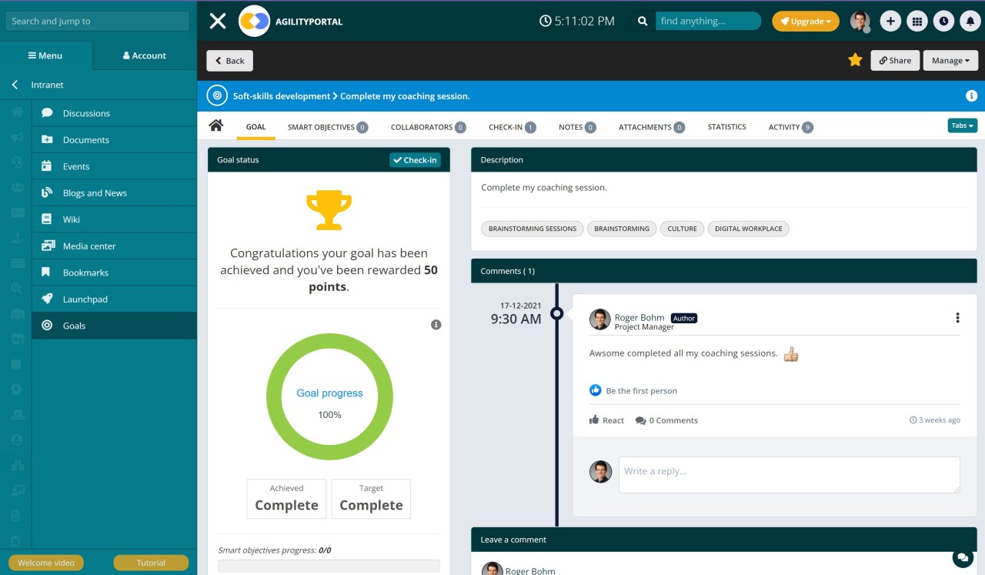985x575 pixels.
Task: Click the Write a reply field
Action: click(788, 474)
